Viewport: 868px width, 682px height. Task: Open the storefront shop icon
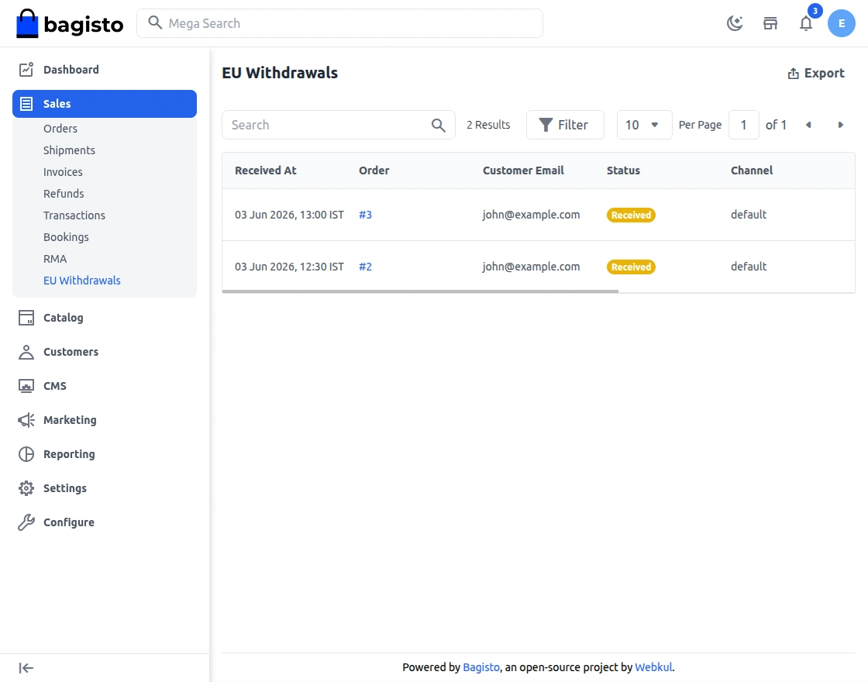(770, 23)
